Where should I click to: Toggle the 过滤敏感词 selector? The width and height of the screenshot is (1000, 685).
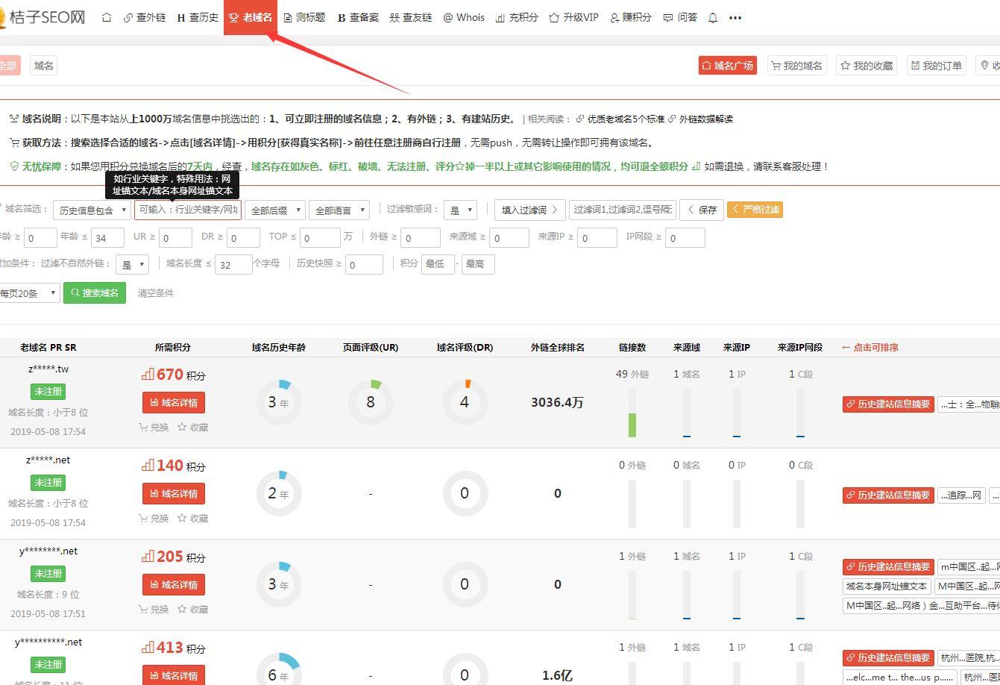[x=459, y=210]
